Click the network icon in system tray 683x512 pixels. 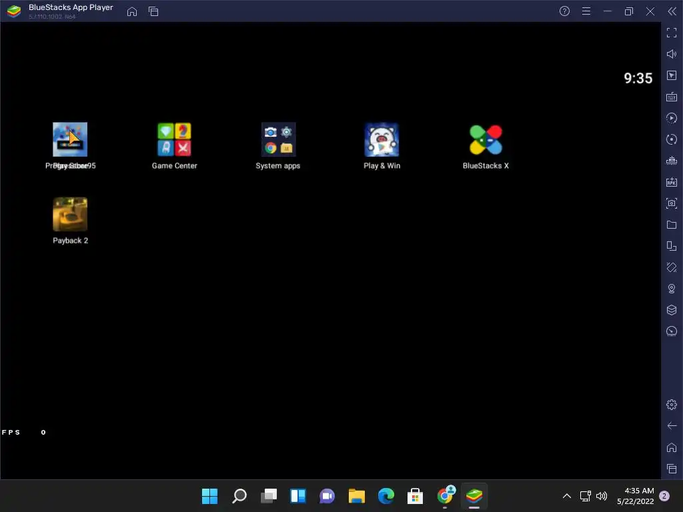586,496
